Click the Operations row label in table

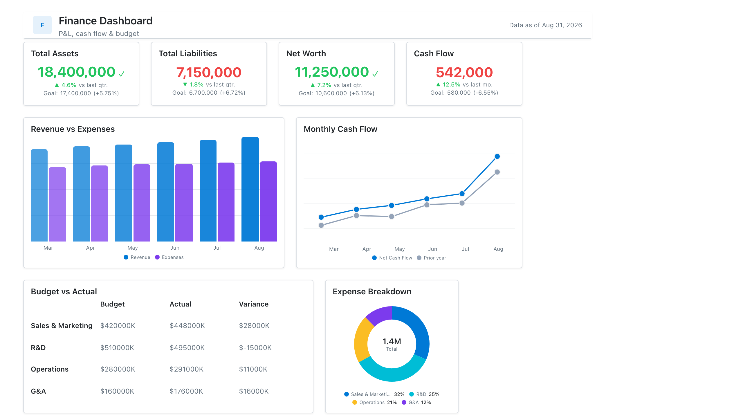pos(50,369)
